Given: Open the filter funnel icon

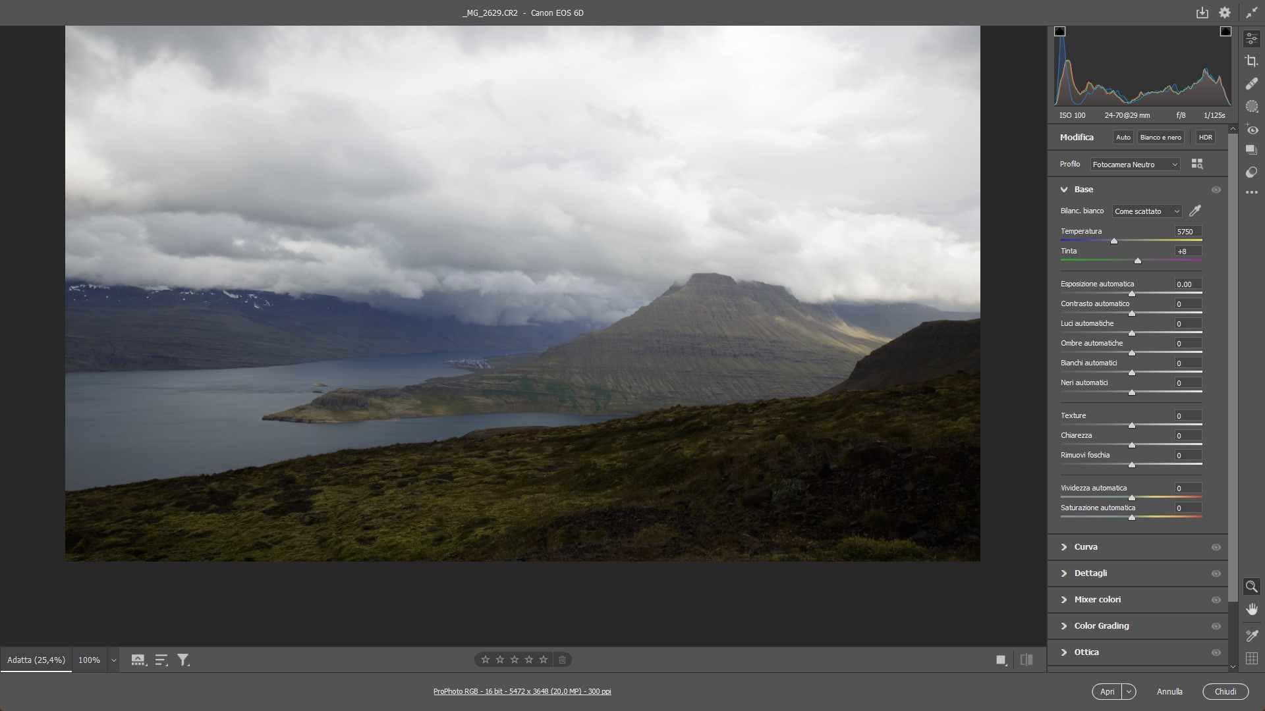Looking at the screenshot, I should (x=184, y=660).
